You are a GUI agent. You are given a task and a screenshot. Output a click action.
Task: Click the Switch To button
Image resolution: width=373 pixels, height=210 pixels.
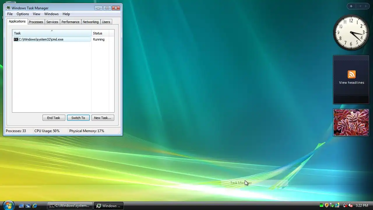pos(78,118)
